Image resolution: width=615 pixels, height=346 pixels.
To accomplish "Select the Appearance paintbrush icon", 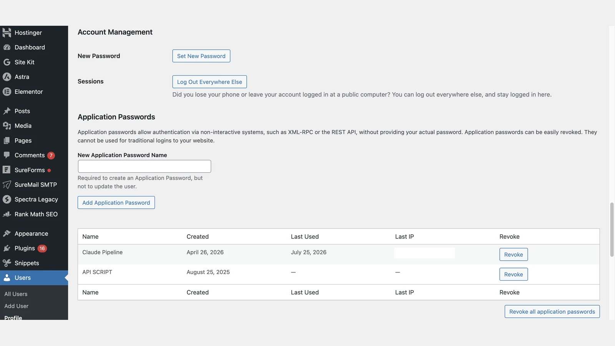I will pyautogui.click(x=7, y=233).
